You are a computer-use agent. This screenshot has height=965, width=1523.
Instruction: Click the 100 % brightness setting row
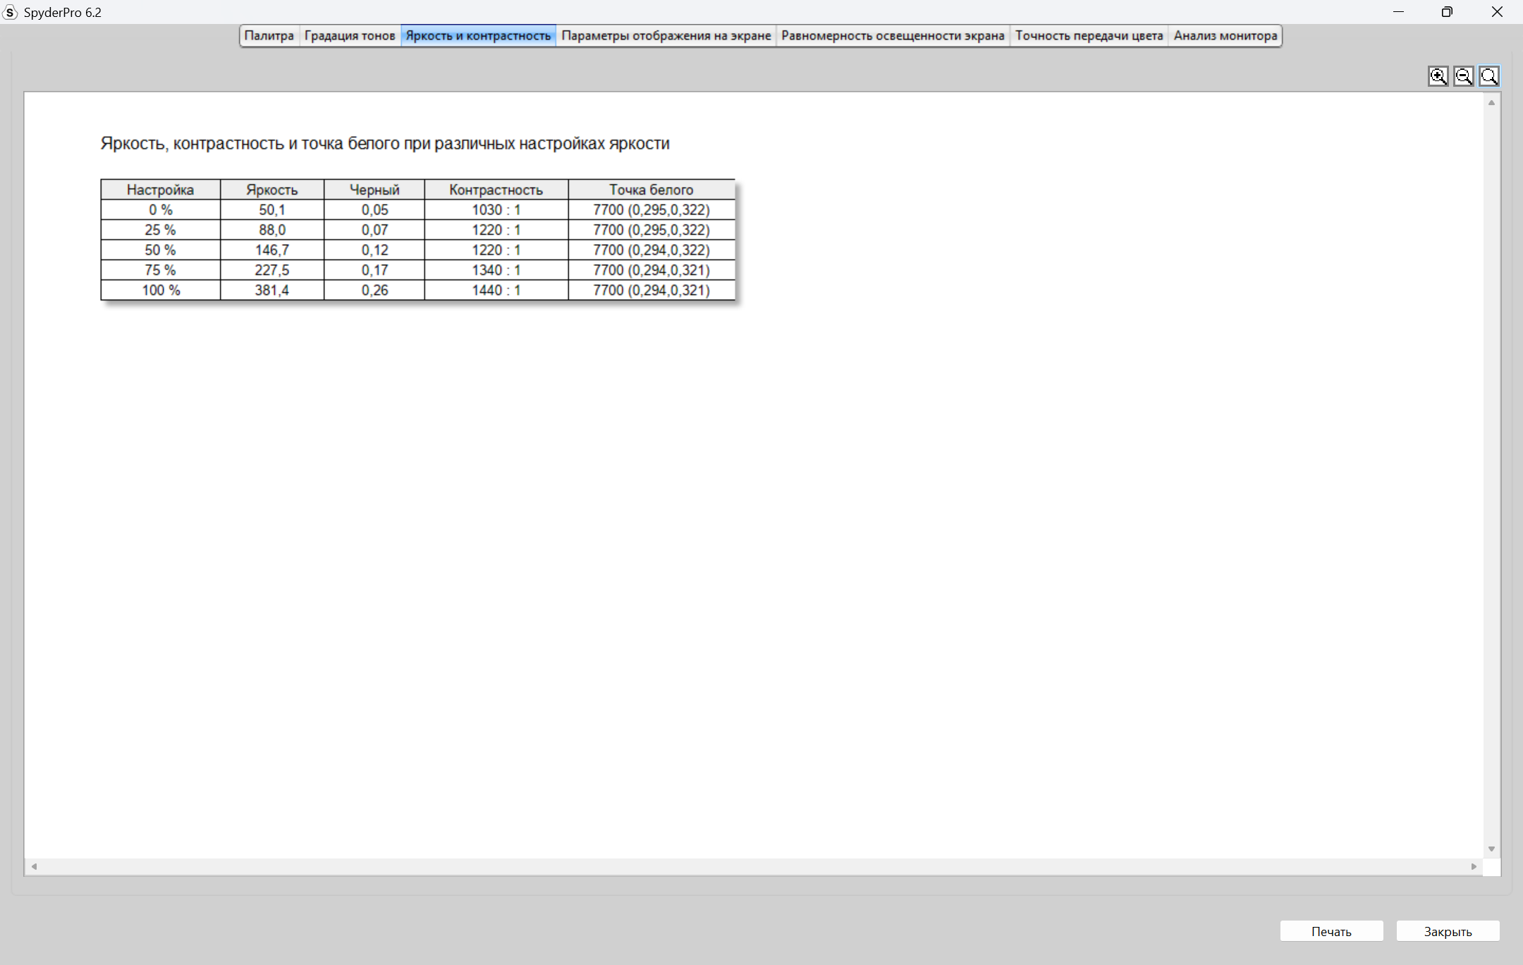[161, 290]
